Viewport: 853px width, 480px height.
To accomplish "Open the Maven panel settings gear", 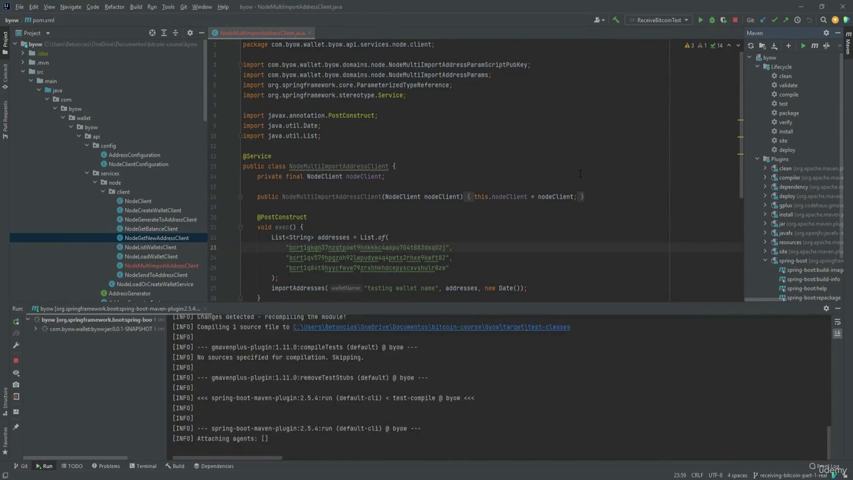I will coord(826,33).
